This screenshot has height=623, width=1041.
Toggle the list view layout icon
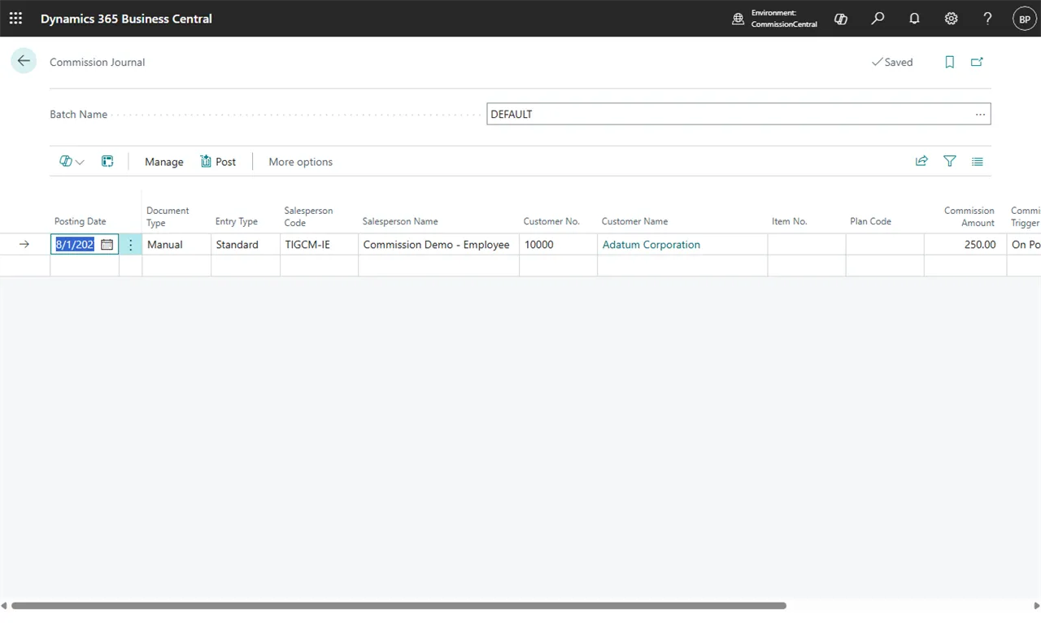click(977, 161)
